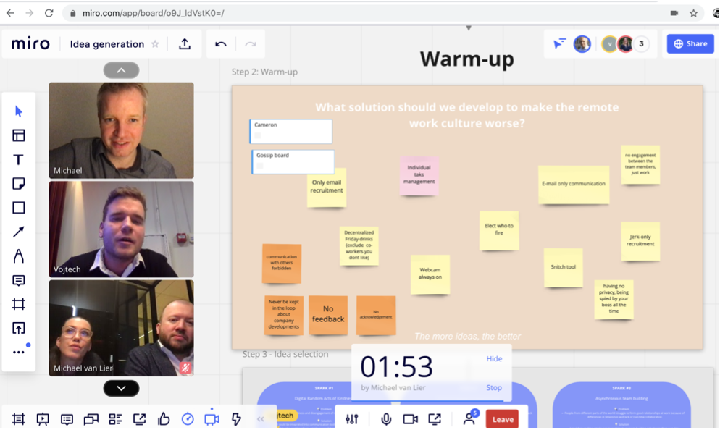This screenshot has width=720, height=430.
Task: Select the 'Webcam always on' sticky note
Action: [430, 274]
